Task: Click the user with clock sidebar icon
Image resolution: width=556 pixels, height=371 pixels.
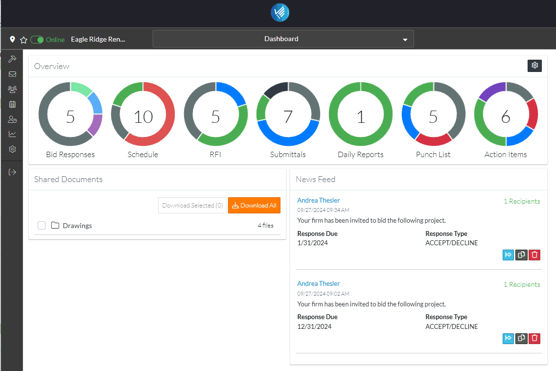Action: tap(12, 119)
